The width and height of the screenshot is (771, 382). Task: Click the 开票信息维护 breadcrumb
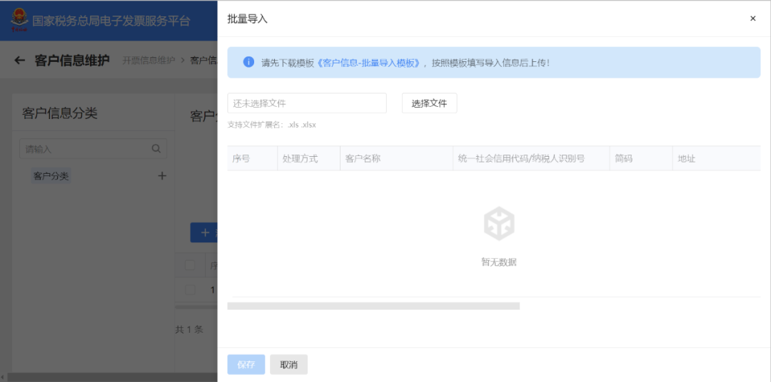(x=148, y=61)
